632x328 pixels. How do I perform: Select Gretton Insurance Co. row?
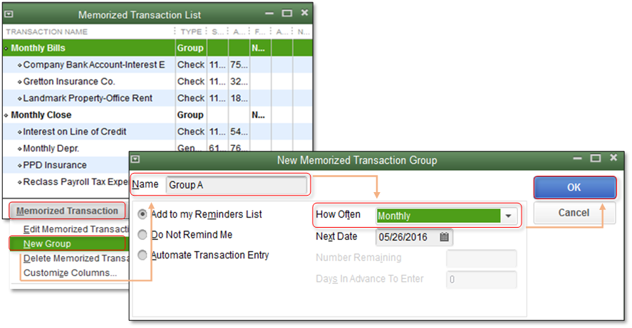(157, 81)
